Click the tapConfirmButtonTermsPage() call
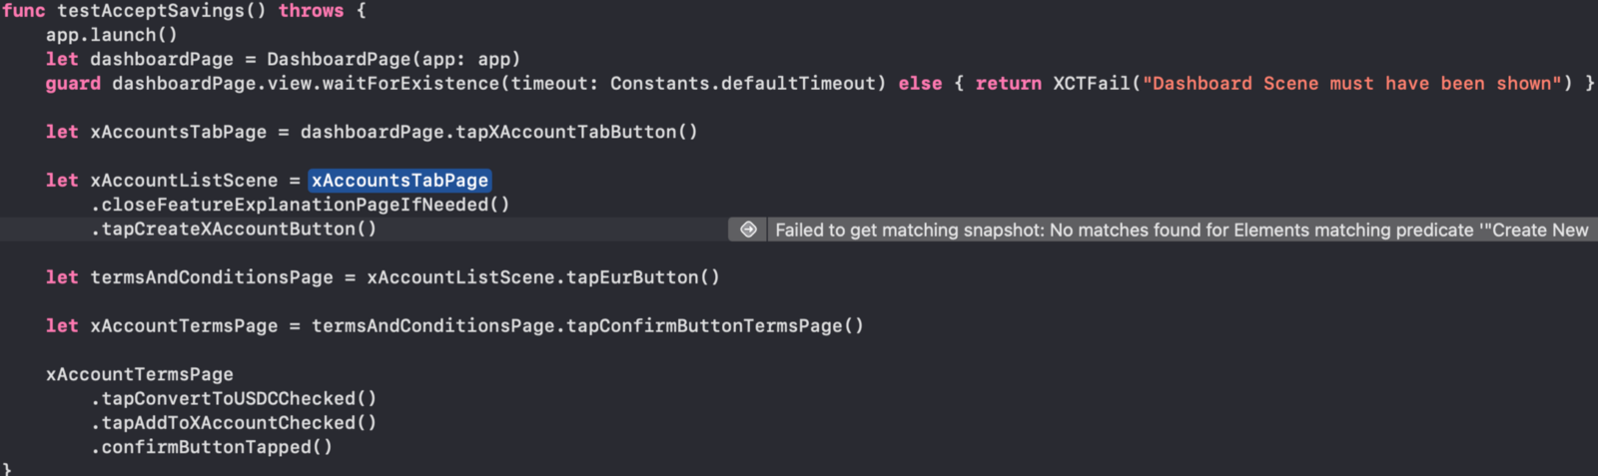This screenshot has width=1598, height=476. click(x=715, y=326)
